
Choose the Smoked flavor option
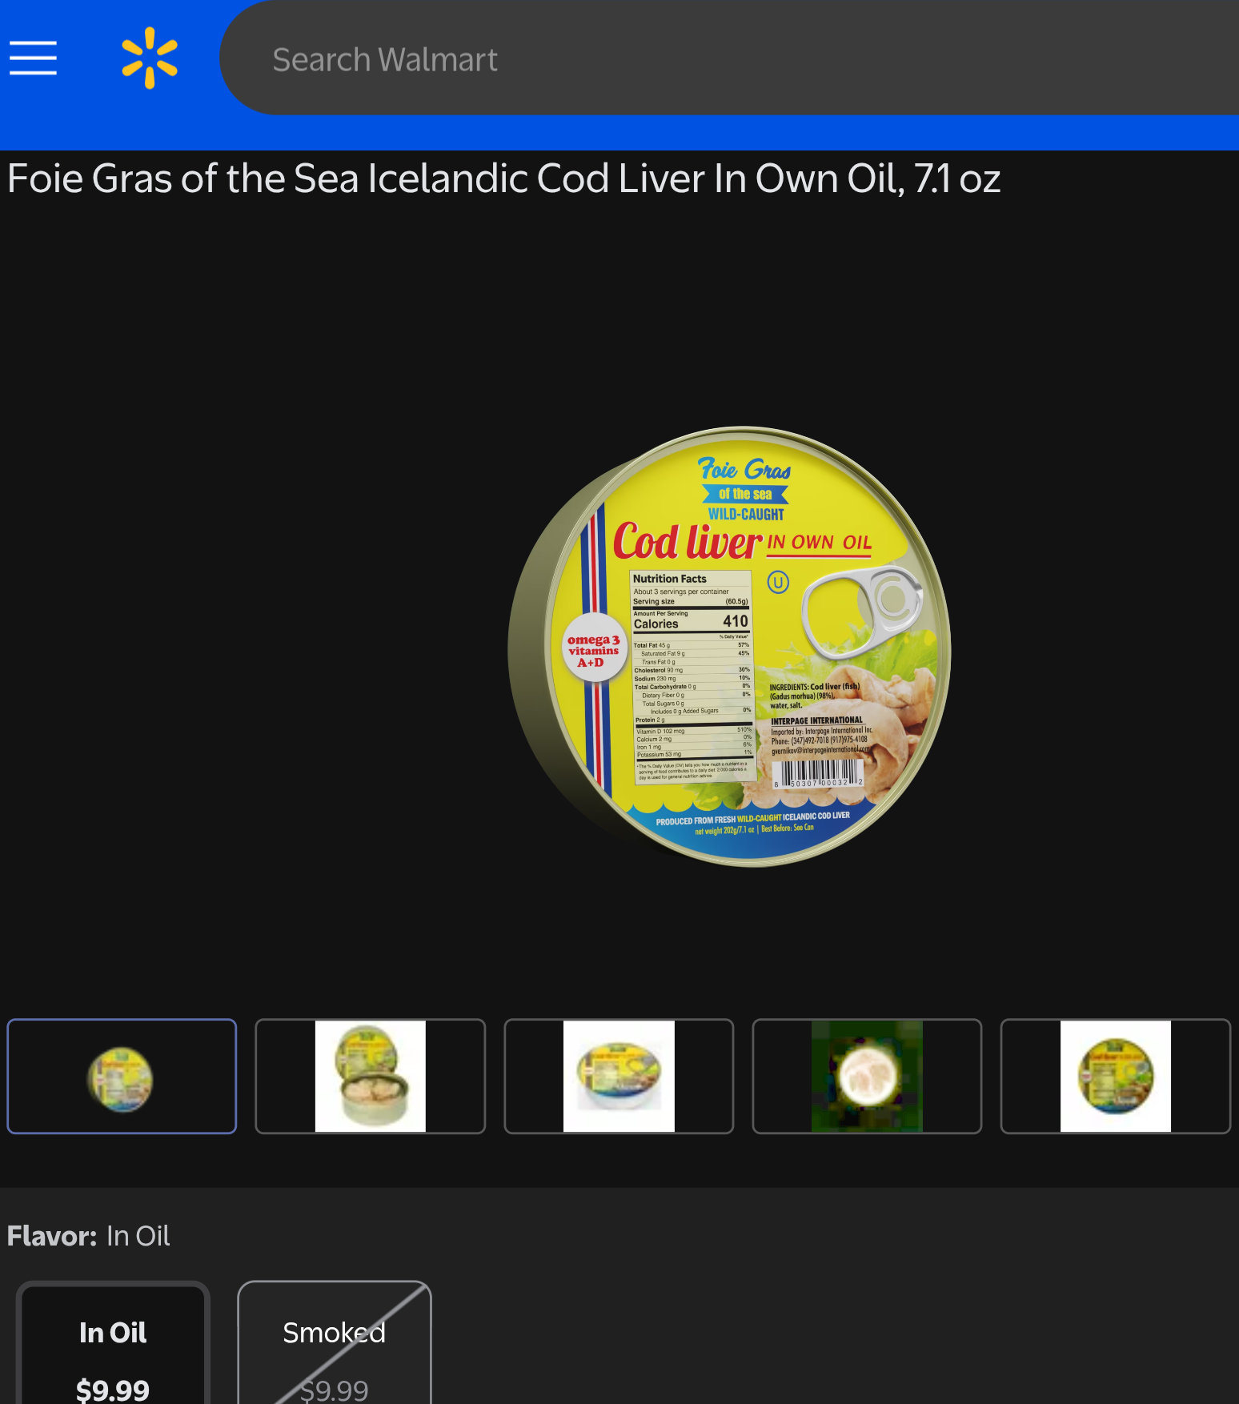click(335, 1343)
